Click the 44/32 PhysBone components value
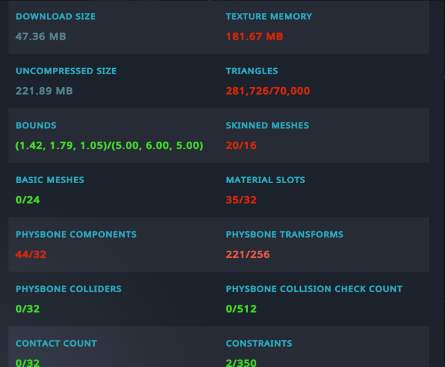The width and height of the screenshot is (445, 367). (31, 254)
